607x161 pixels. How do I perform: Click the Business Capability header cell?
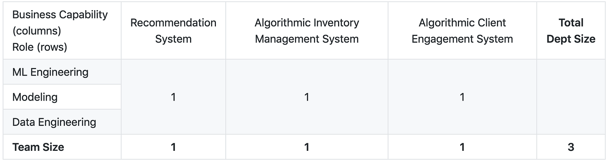(62, 31)
